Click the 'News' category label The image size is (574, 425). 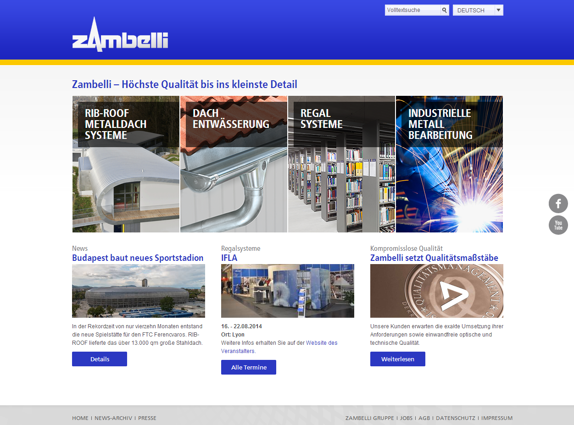80,248
